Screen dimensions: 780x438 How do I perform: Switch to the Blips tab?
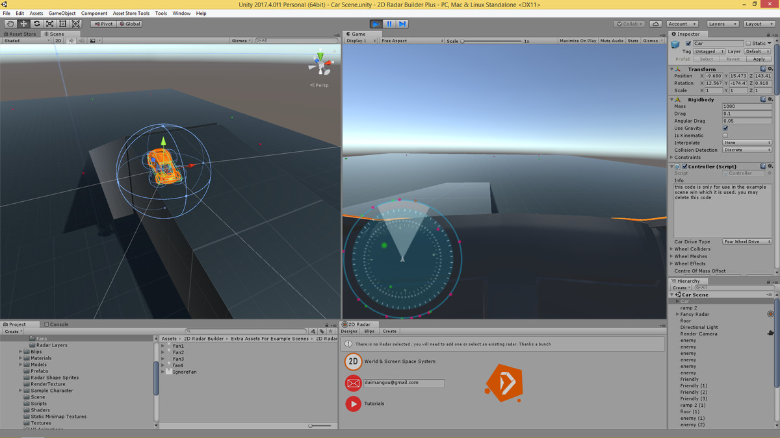pos(369,331)
